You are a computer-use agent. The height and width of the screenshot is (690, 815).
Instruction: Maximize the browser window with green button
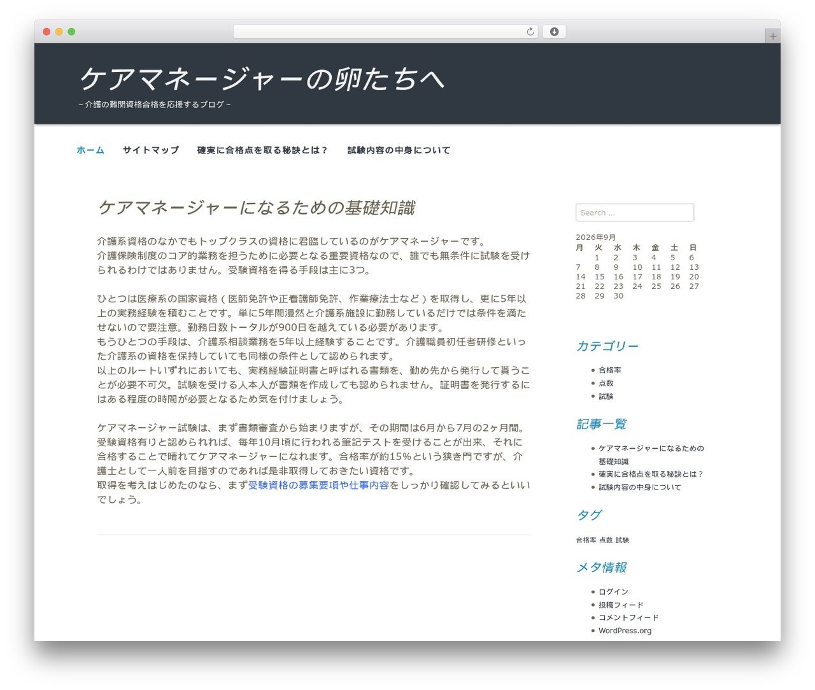(x=71, y=32)
